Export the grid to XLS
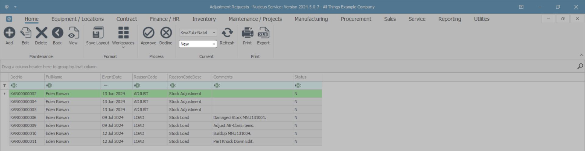The width and height of the screenshot is (585, 151). 263,33
